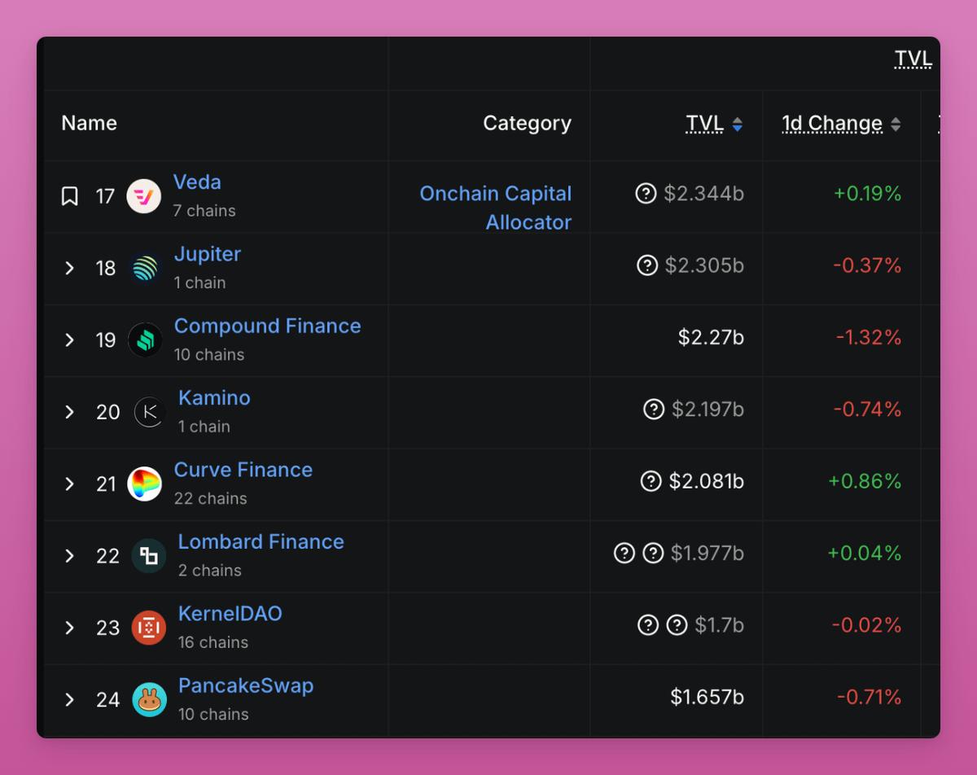Viewport: 977px width, 775px height.
Task: Click the question mark icon beside Veda's TVL
Action: (646, 193)
